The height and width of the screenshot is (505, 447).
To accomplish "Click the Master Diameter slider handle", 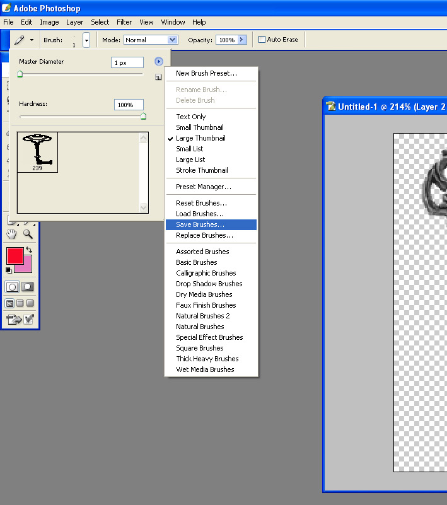I will (20, 74).
